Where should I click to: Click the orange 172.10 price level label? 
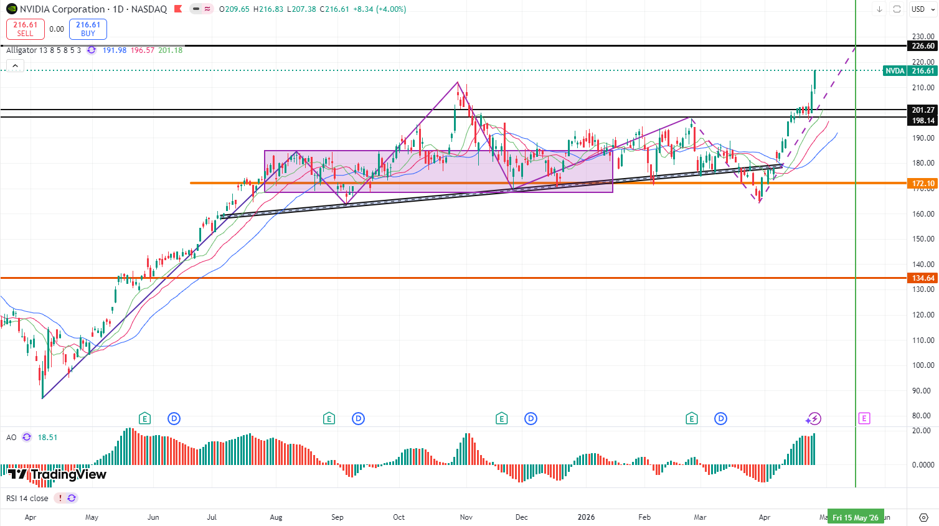point(923,184)
